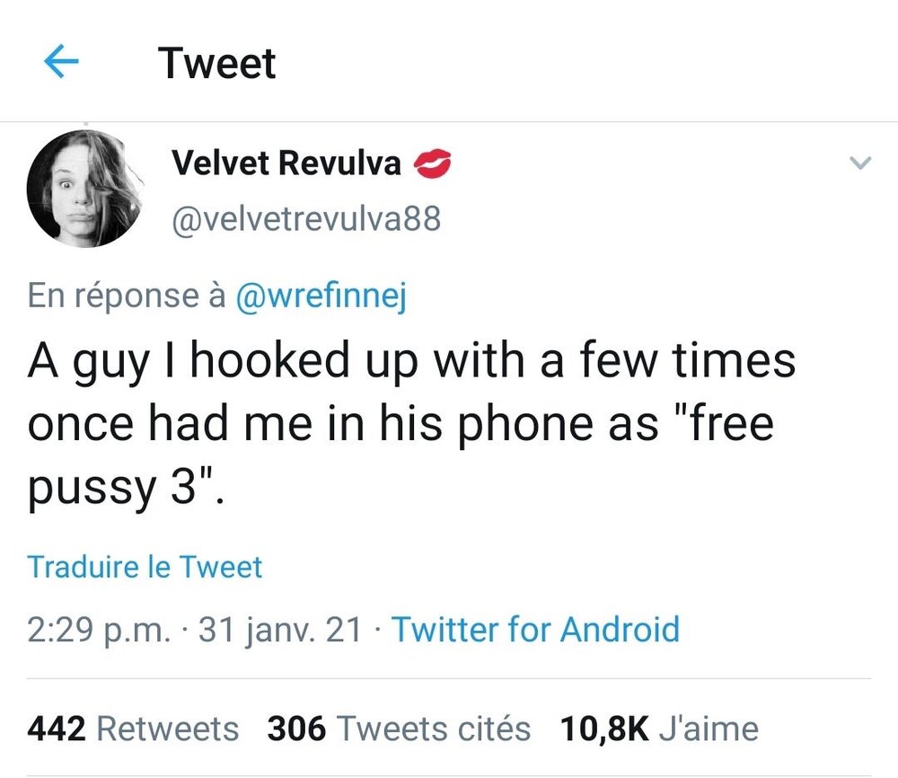Click the 'Tweet' header title
The width and height of the screenshot is (898, 778).
pos(217,63)
